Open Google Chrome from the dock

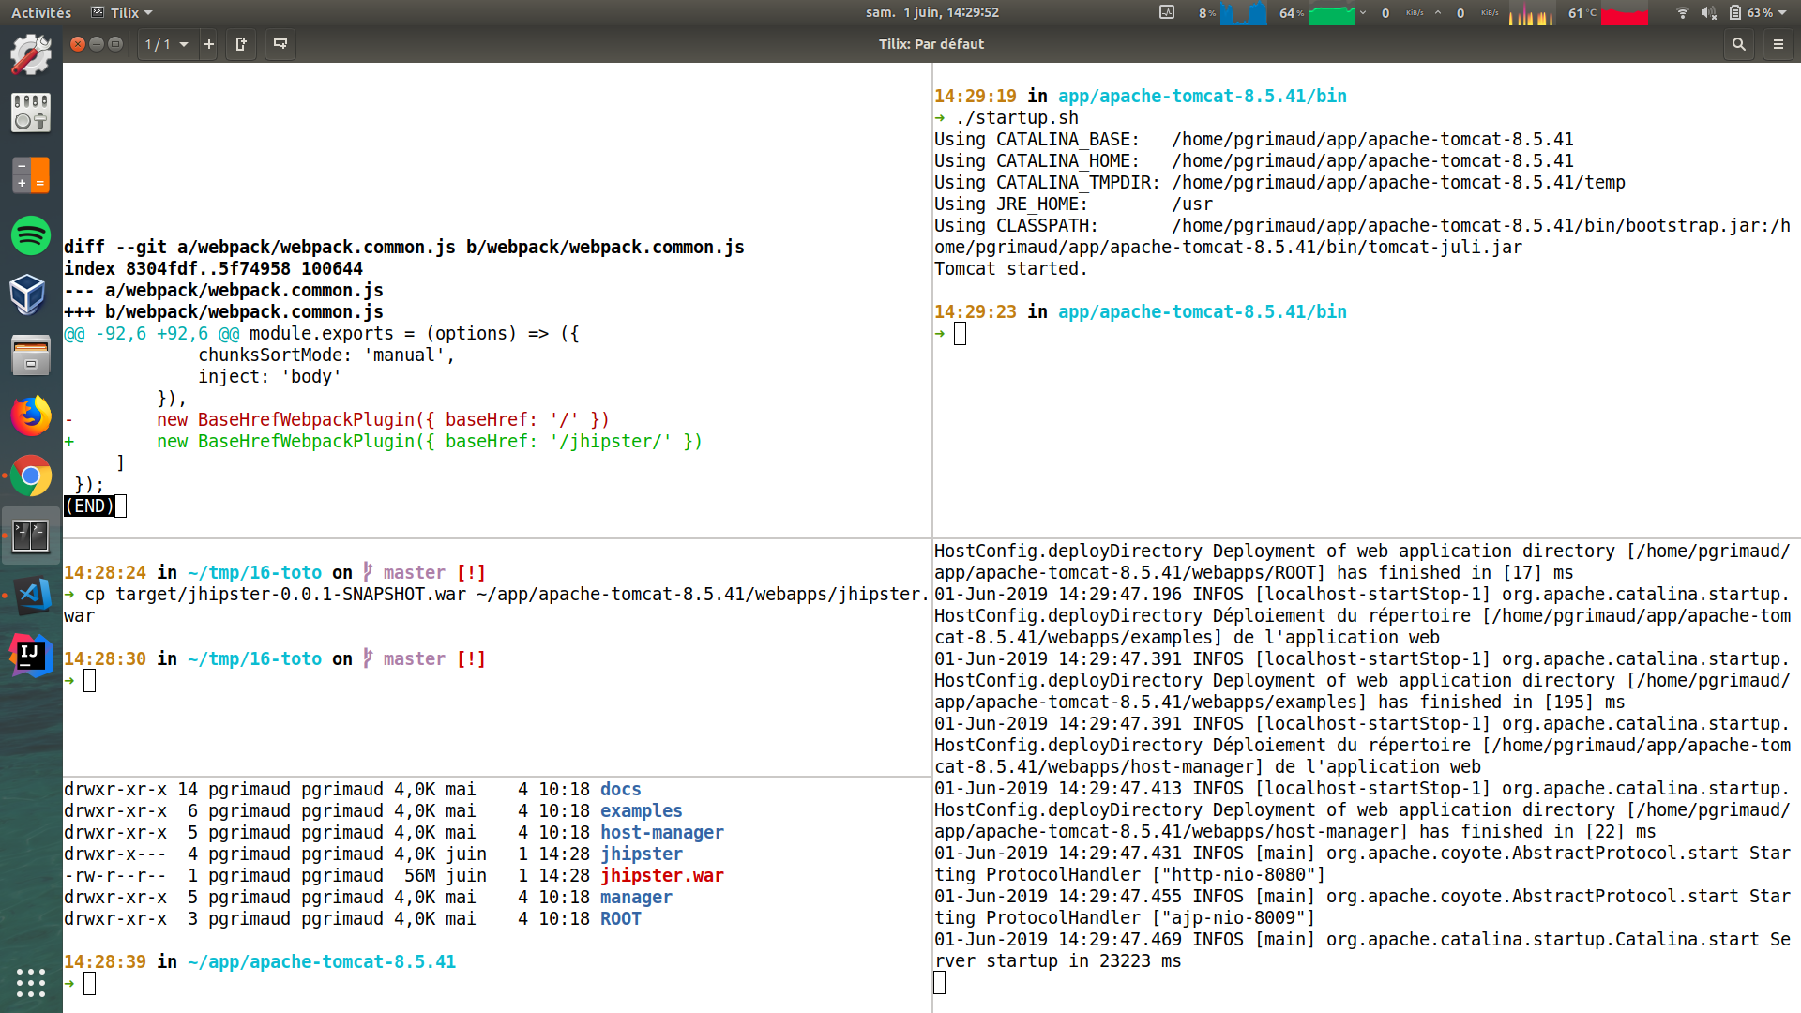pyautogui.click(x=31, y=476)
